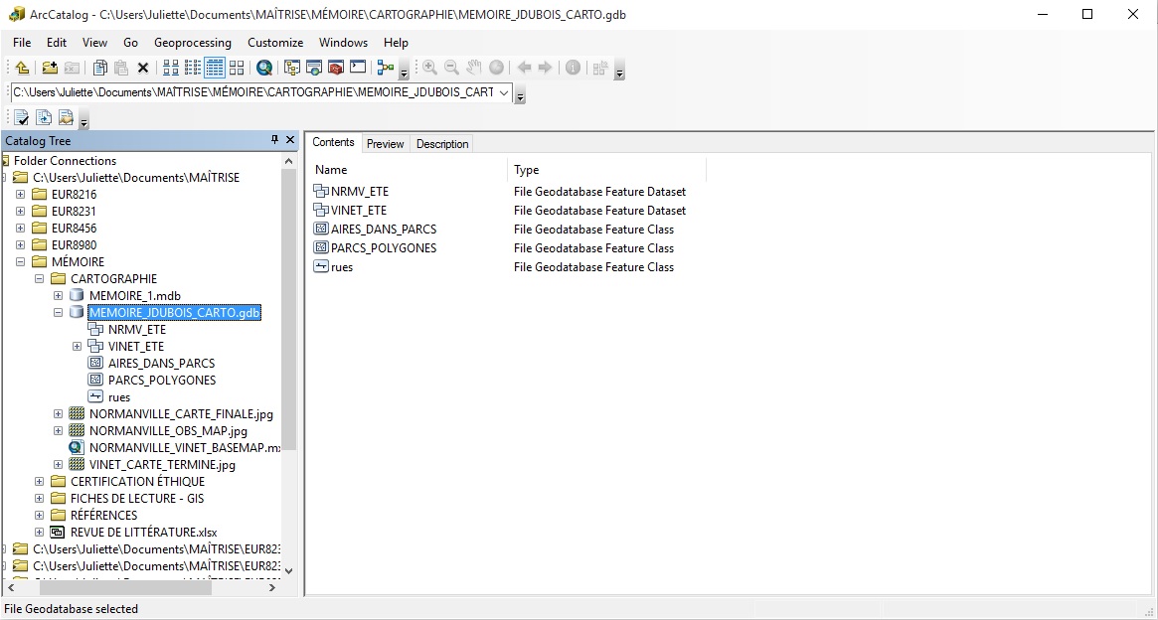Launch the ArcMap application icon
This screenshot has width=1158, height=620.
[x=312, y=68]
